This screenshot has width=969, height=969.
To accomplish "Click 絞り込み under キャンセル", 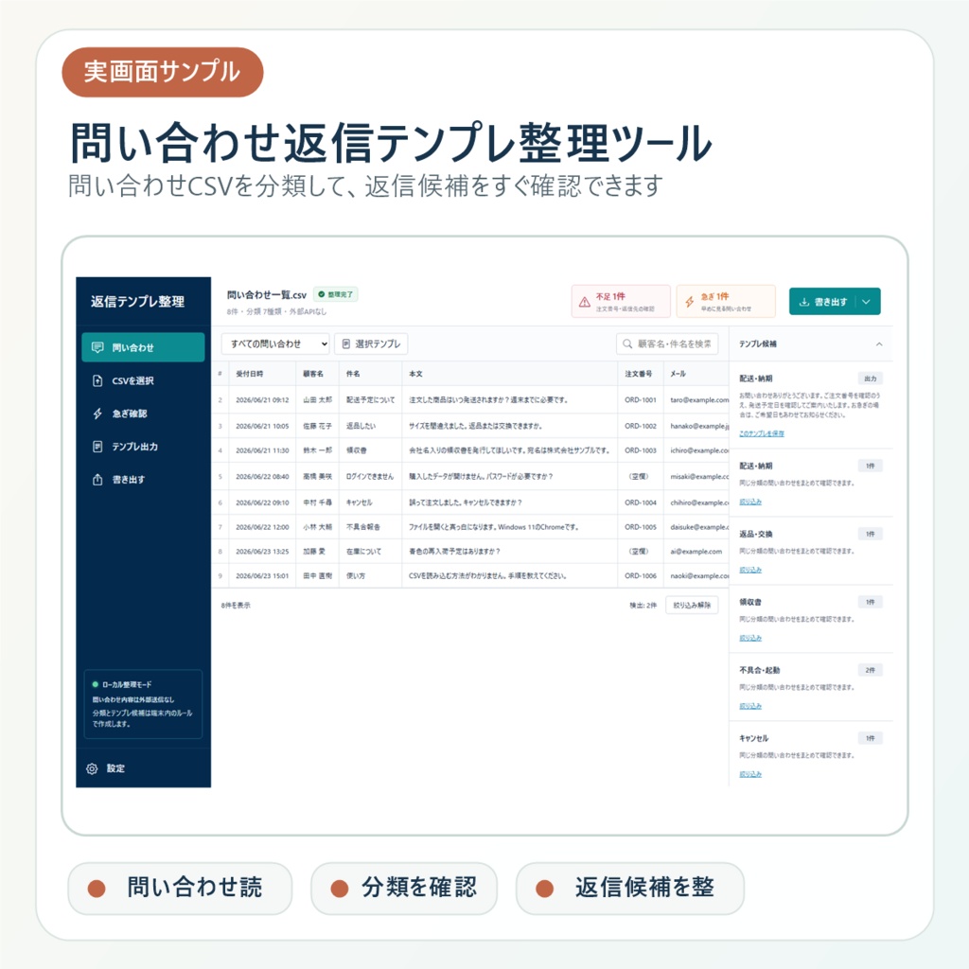I will tap(750, 774).
